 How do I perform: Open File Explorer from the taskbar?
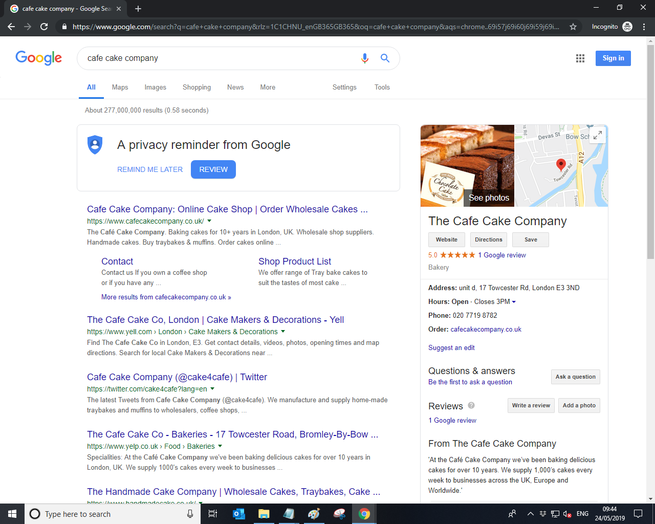click(x=264, y=514)
